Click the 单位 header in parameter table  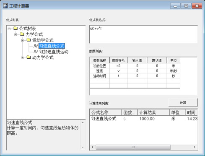tap(174, 60)
